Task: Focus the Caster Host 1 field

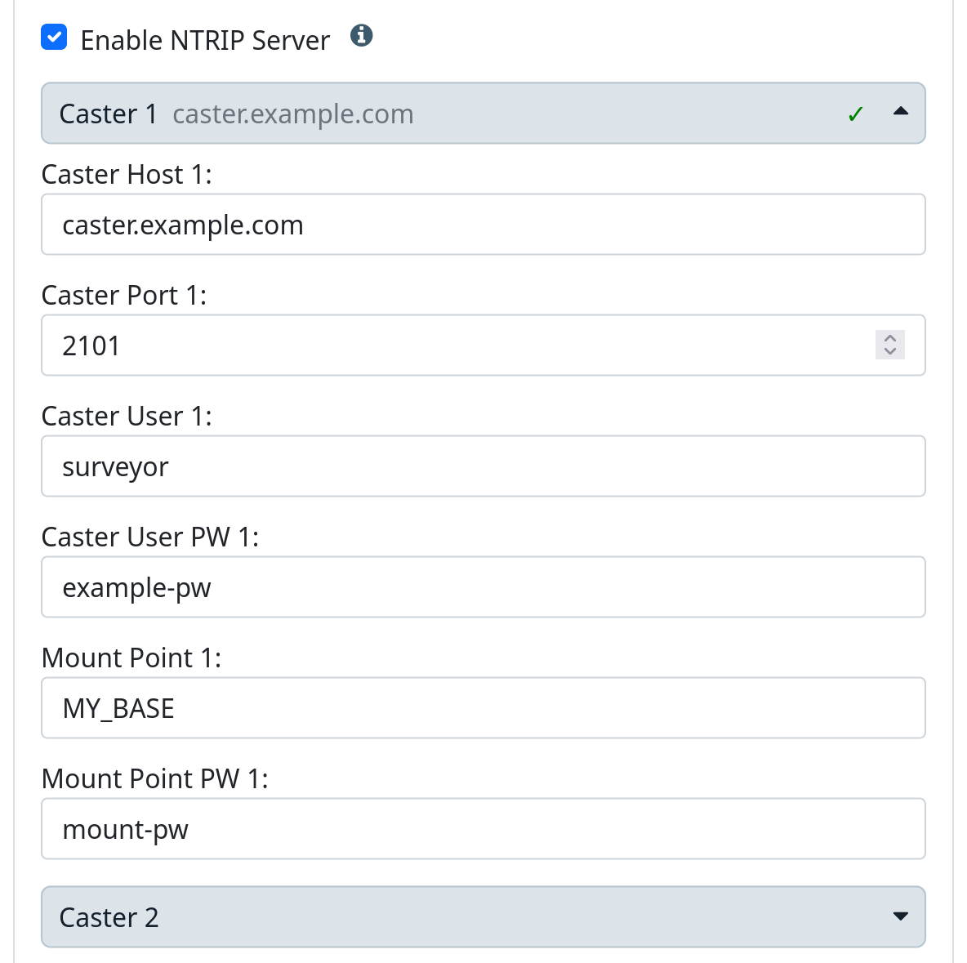Action: coord(483,224)
